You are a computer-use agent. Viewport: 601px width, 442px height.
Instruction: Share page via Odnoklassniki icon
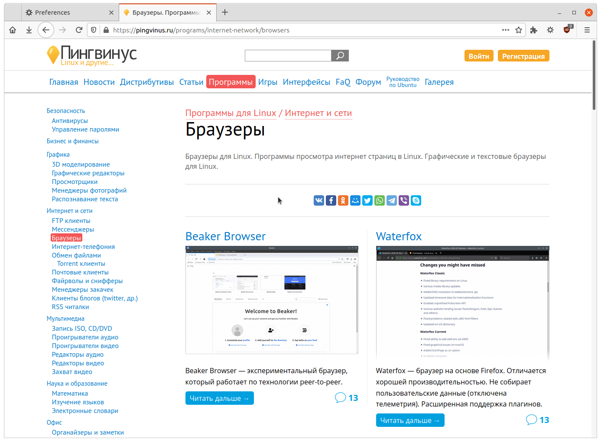[343, 200]
